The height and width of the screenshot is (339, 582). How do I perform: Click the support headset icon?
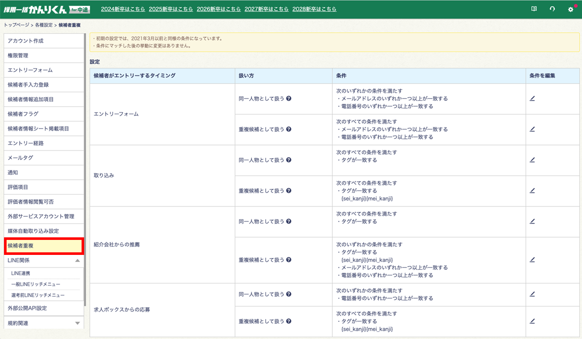click(x=552, y=9)
